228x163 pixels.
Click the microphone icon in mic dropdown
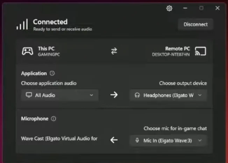pyautogui.click(x=137, y=140)
